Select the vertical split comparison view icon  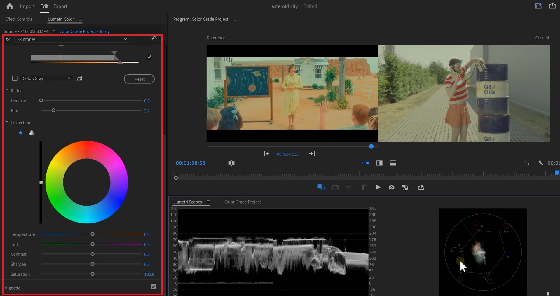click(379, 163)
